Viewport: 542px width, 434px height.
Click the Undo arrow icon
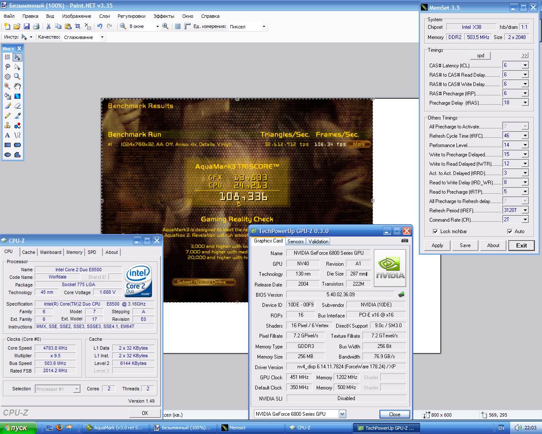[x=100, y=26]
